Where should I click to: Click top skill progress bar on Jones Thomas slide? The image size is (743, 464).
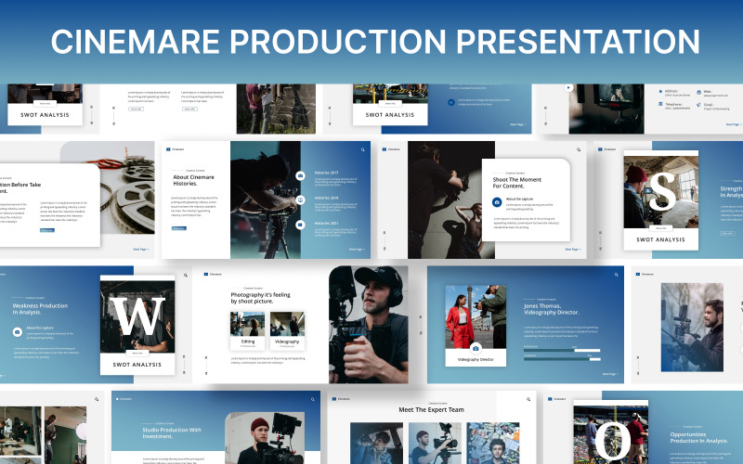[563, 351]
